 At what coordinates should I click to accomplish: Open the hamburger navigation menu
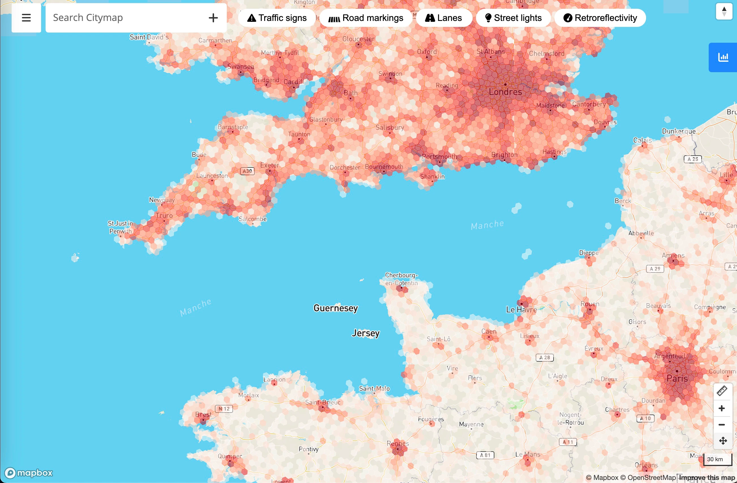tap(26, 18)
